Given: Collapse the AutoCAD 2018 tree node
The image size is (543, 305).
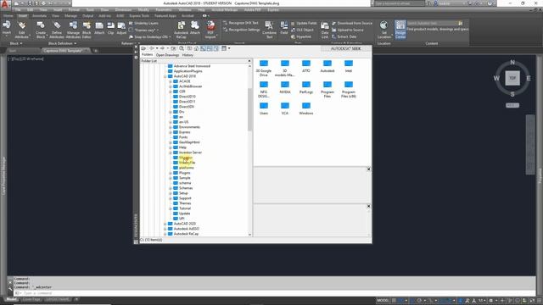Looking at the screenshot, I should pos(165,76).
